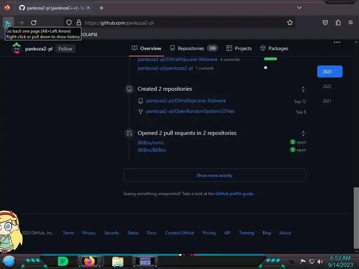Open the created repository Olthaltlzpz.exe-Malware
Viewport: 359px width, 269px height.
pos(186,101)
